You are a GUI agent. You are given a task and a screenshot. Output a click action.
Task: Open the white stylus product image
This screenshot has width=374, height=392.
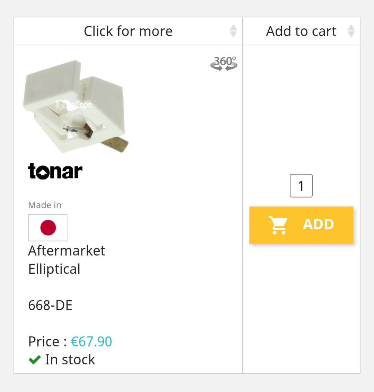point(76,106)
